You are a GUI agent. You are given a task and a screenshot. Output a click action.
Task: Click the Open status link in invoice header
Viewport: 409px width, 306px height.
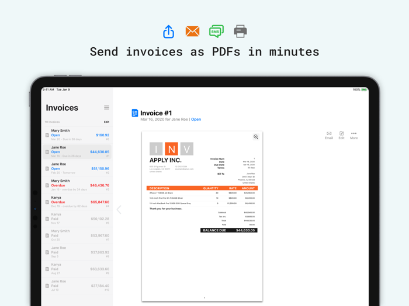tap(196, 119)
